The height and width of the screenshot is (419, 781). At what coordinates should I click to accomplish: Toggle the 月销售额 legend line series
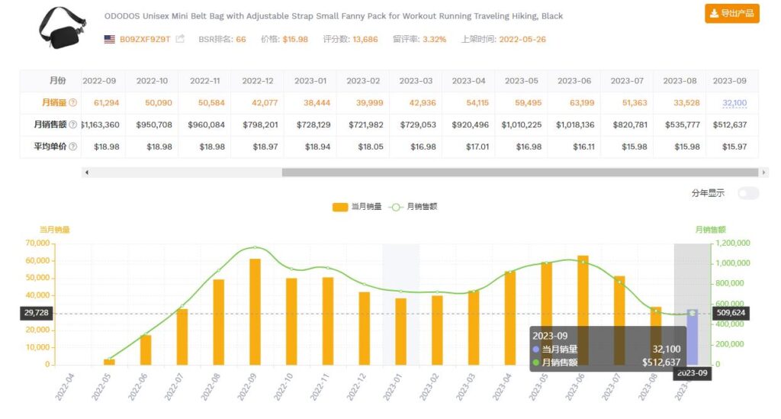413,207
